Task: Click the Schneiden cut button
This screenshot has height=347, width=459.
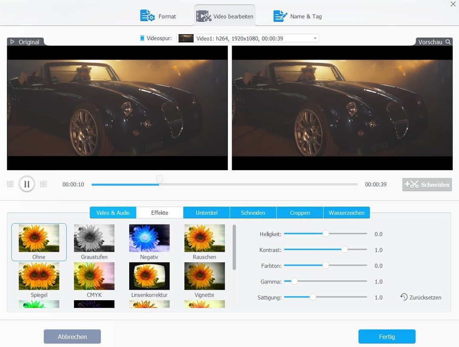Action: point(427,185)
